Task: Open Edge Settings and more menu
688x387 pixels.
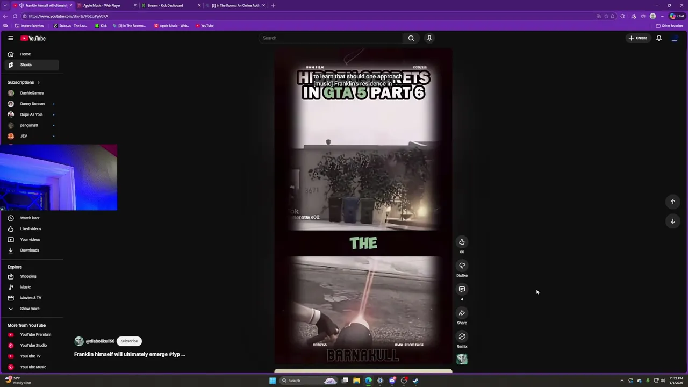Action: 662,16
